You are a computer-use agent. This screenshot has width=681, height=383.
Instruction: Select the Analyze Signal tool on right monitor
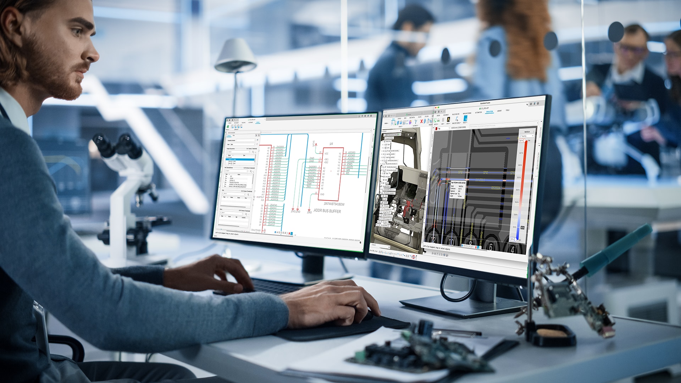click(456, 120)
